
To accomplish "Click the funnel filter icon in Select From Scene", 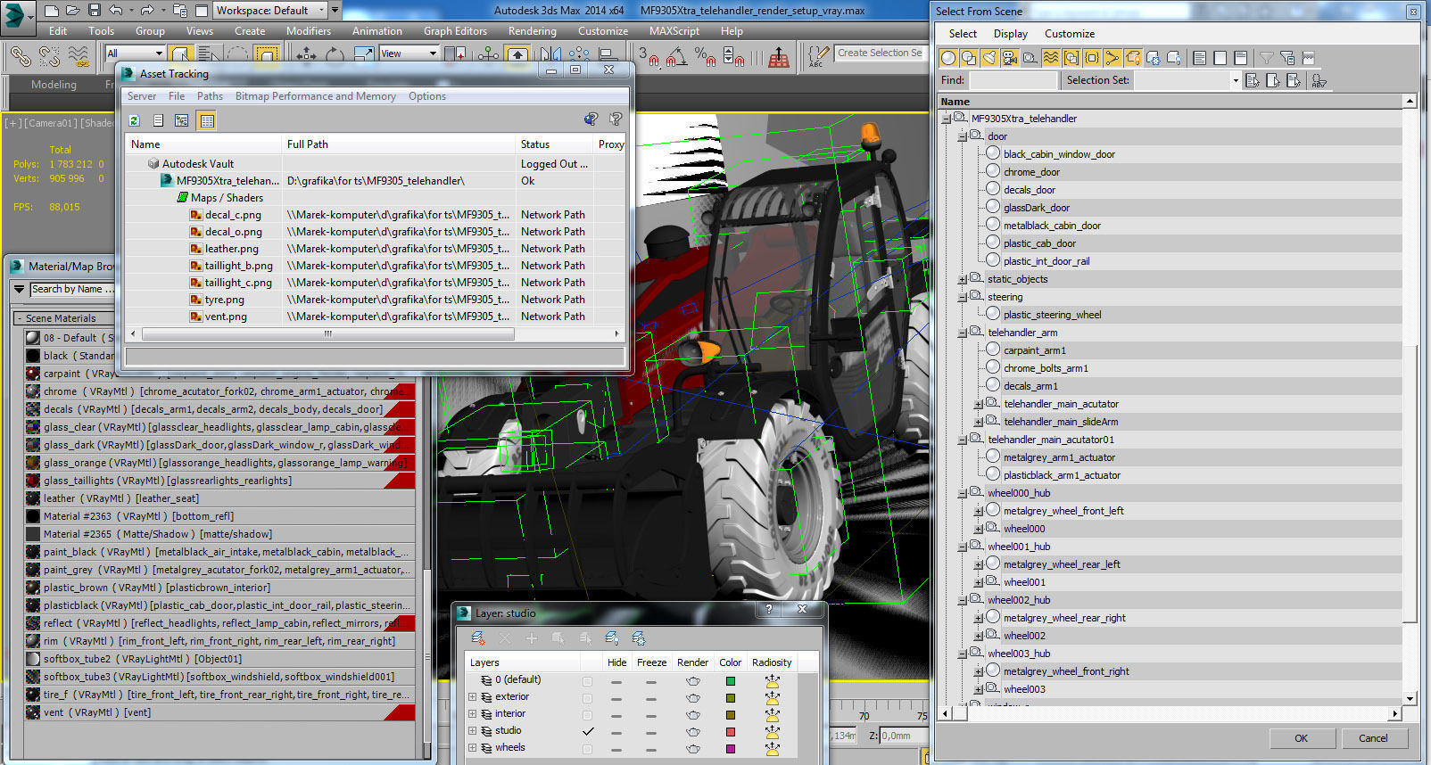I will (x=1266, y=58).
